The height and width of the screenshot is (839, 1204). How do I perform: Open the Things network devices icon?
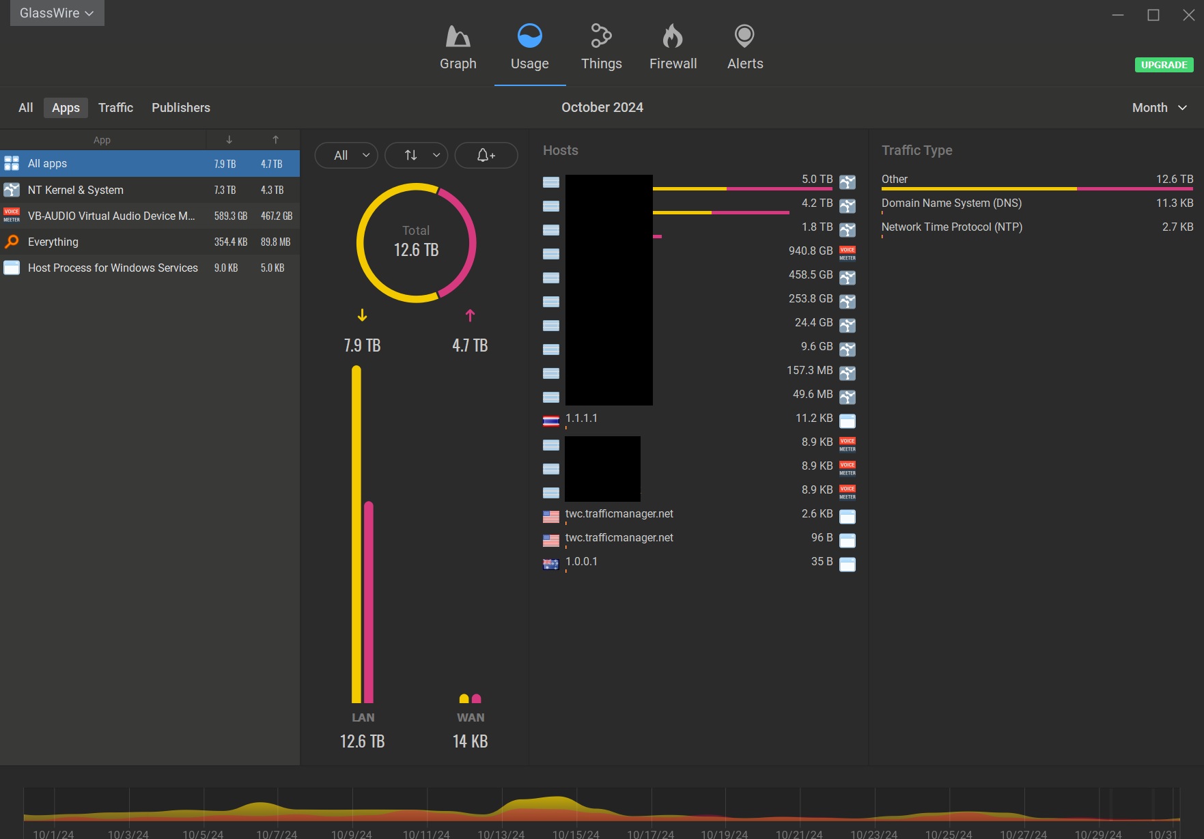tap(601, 37)
